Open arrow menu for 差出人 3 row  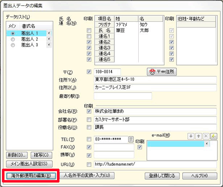pos(49,45)
